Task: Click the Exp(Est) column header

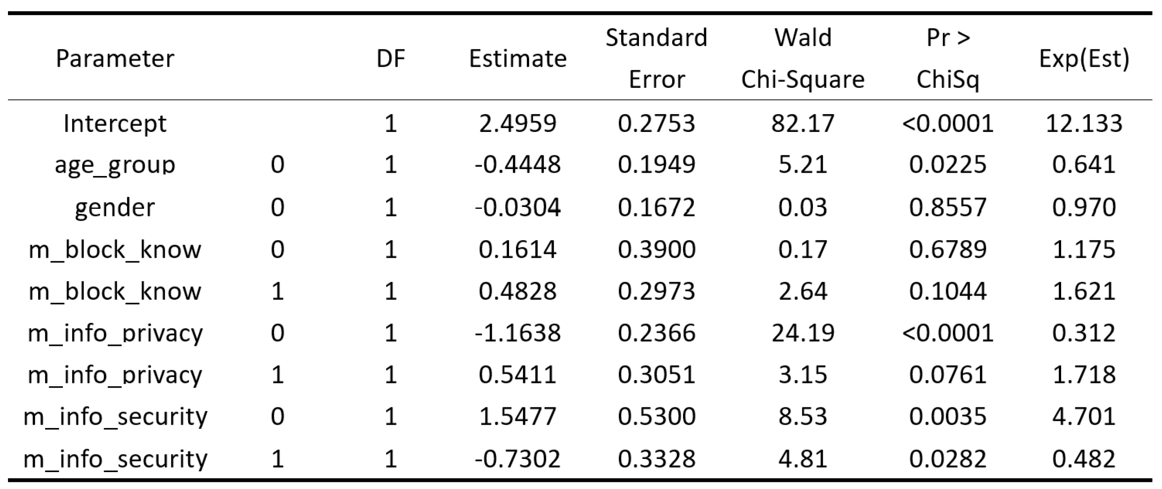Action: [1084, 59]
